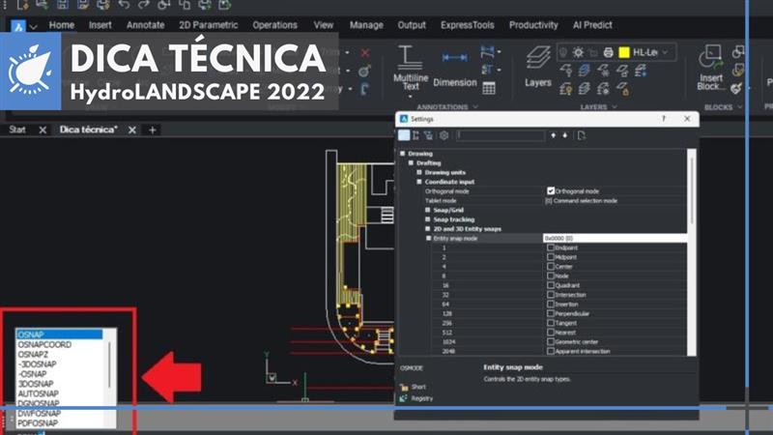
Task: Click the settings gear icon in Settings dialog
Action: [x=444, y=135]
